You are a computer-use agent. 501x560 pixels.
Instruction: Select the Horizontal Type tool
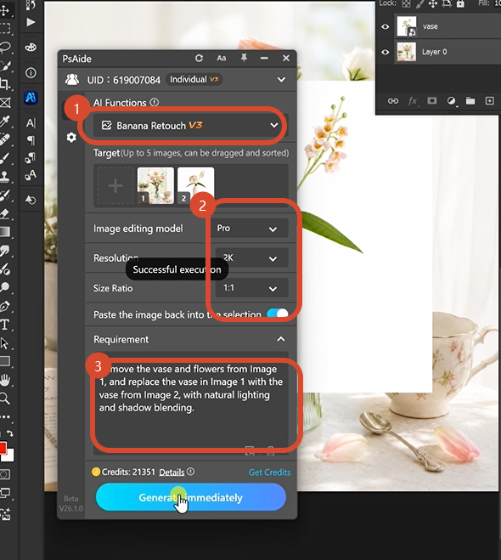(x=5, y=325)
